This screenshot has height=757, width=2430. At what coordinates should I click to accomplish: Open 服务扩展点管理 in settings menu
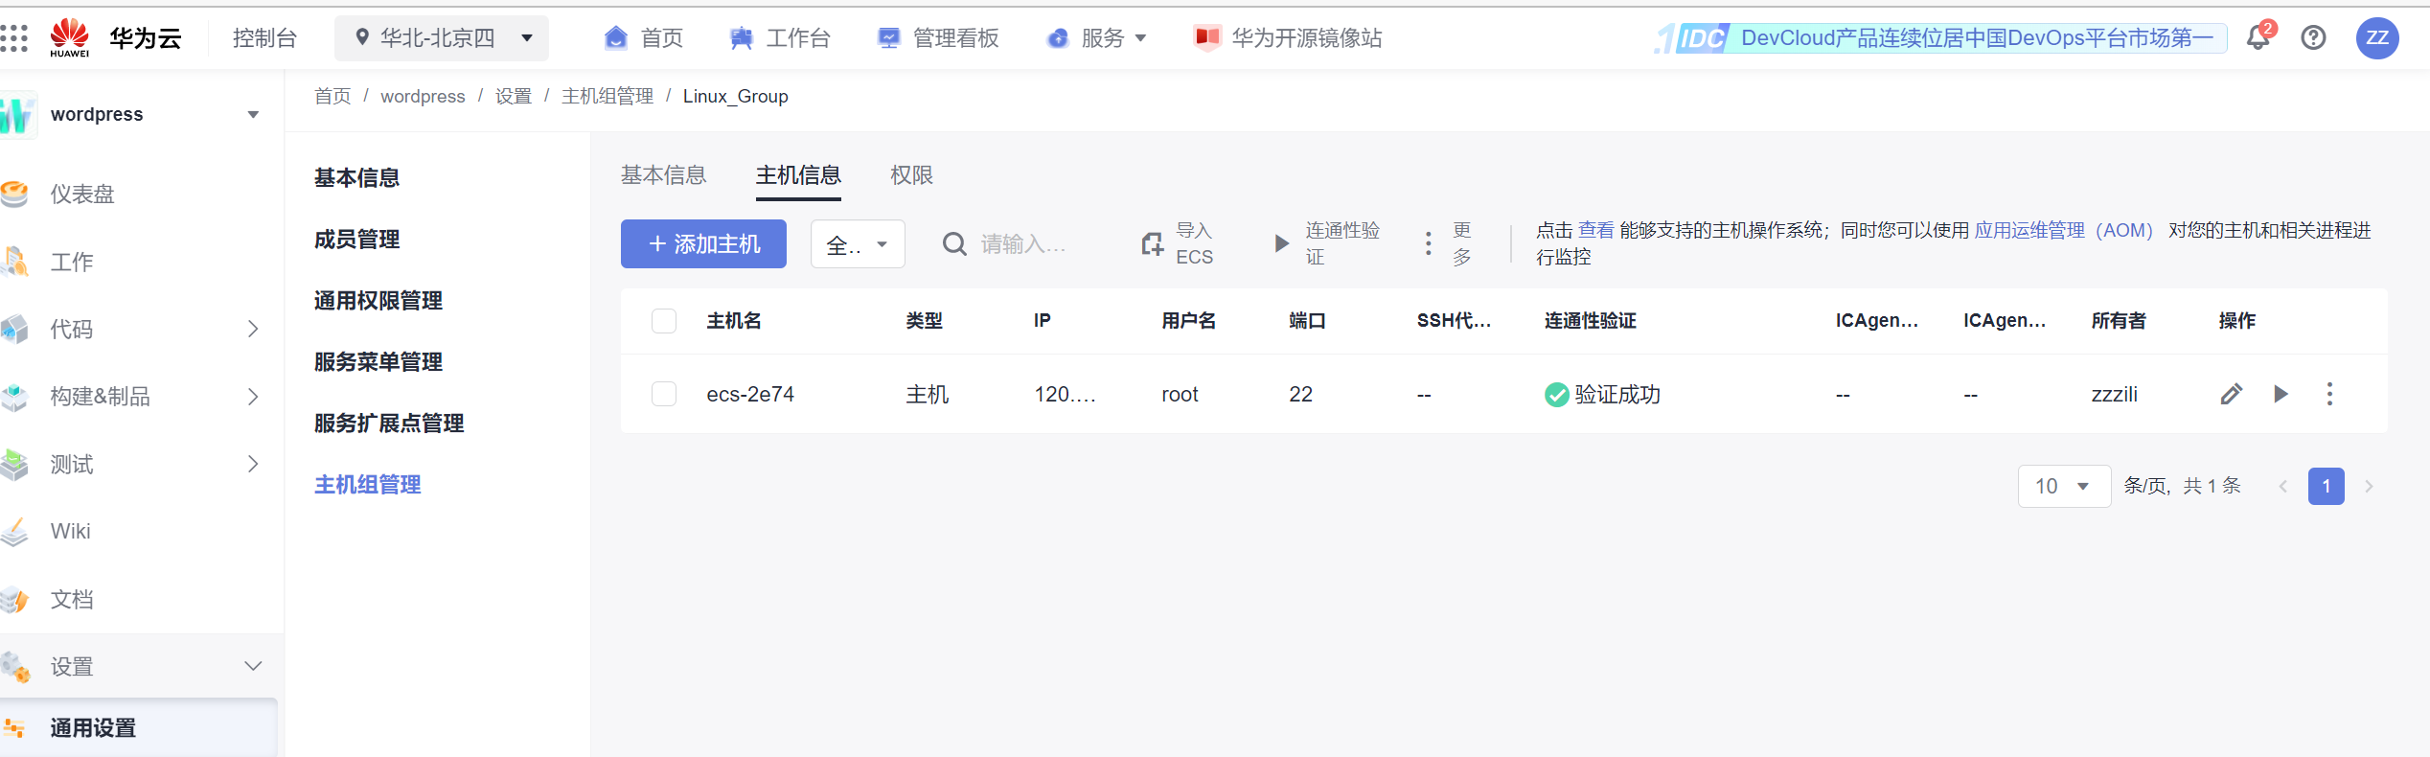[x=389, y=424]
